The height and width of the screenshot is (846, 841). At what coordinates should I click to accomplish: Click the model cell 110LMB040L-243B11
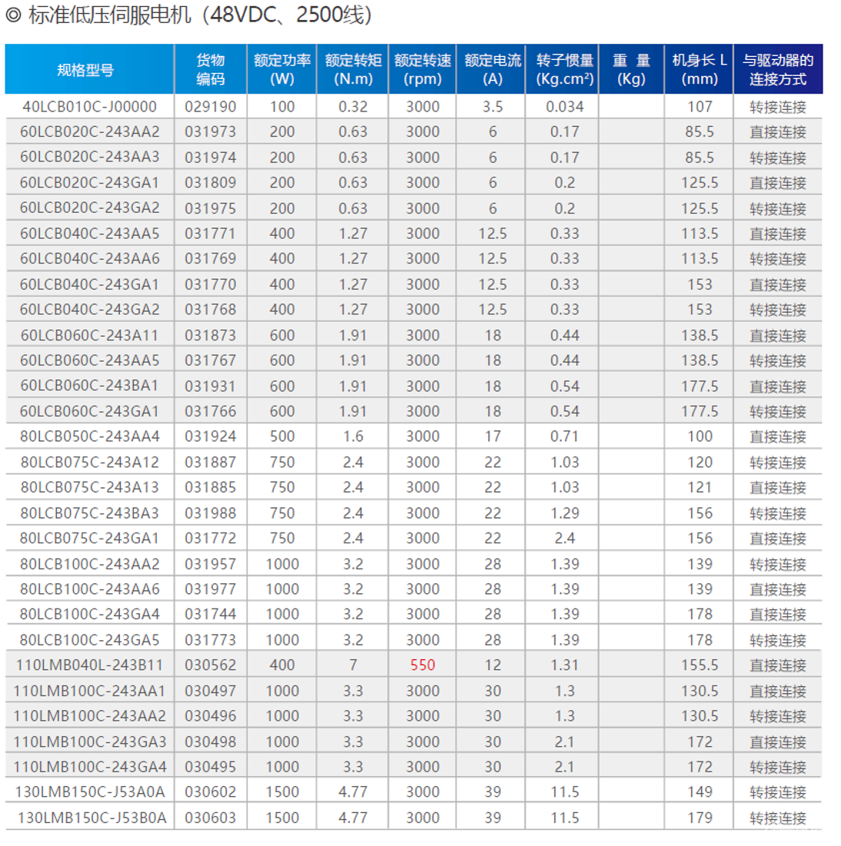click(x=89, y=665)
